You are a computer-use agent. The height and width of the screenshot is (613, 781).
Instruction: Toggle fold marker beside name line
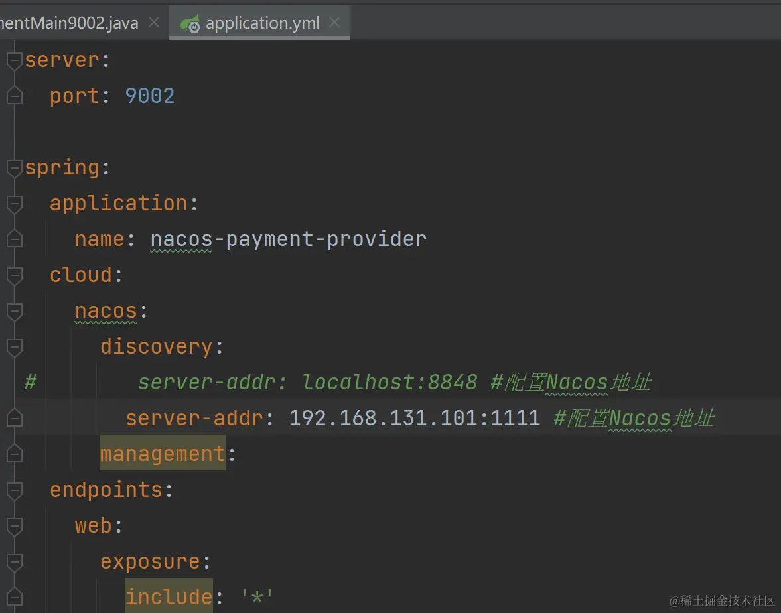pos(15,239)
